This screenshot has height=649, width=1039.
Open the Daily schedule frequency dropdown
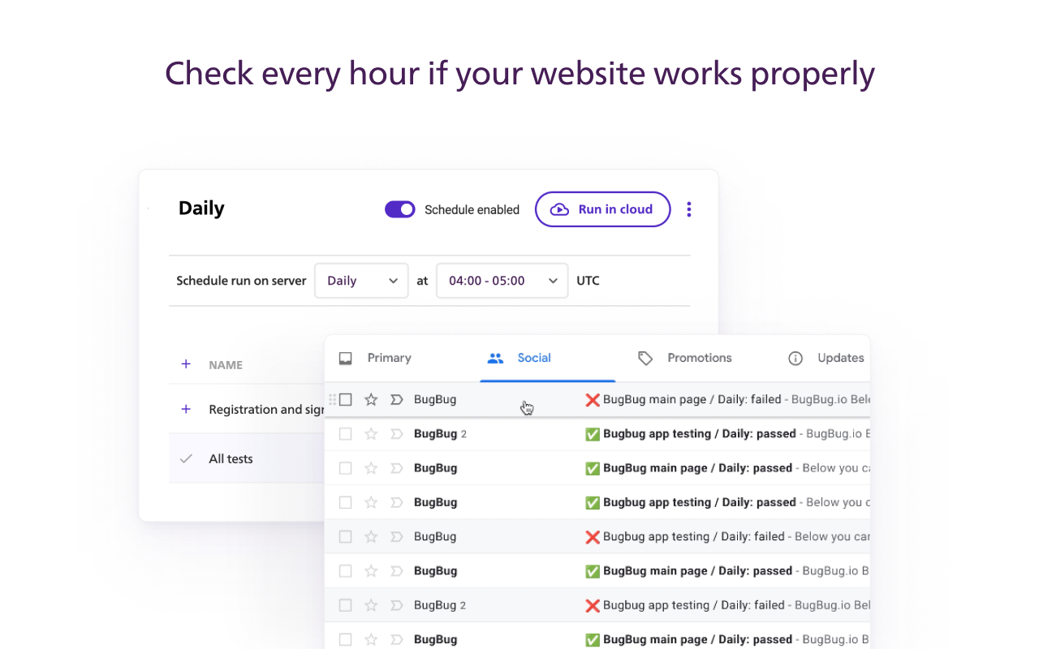pos(361,280)
